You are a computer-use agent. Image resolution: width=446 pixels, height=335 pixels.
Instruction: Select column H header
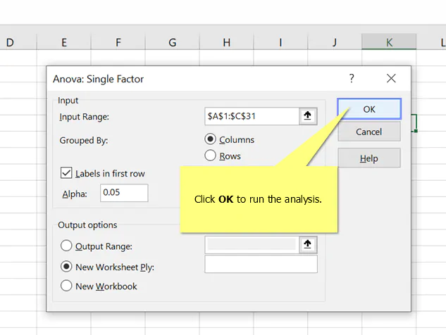(226, 42)
